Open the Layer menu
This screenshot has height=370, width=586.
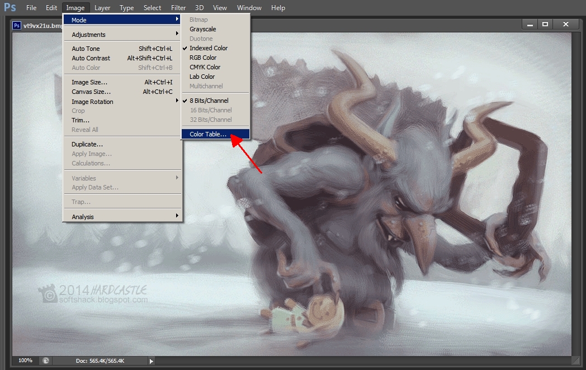click(102, 7)
